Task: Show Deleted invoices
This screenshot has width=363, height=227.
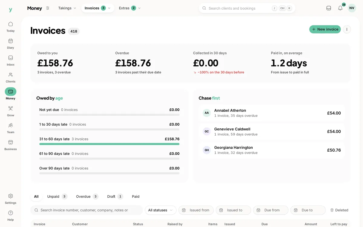Action: tap(339, 210)
